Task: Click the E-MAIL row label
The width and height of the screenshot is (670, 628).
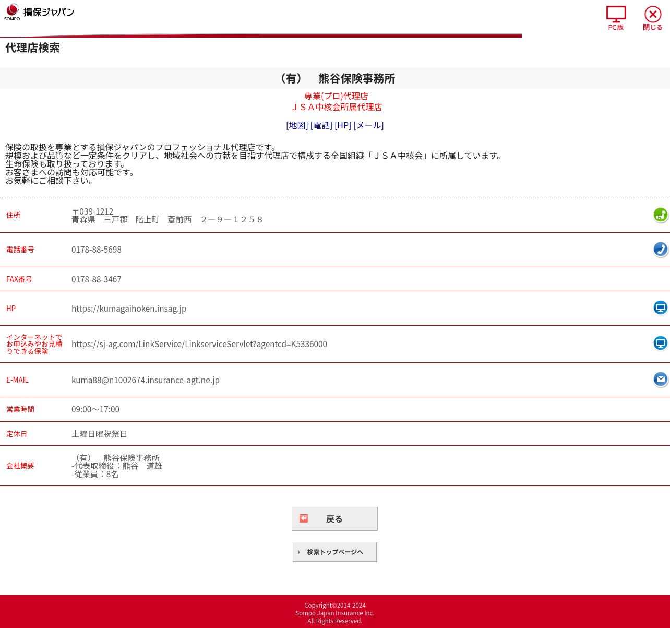Action: pos(17,380)
